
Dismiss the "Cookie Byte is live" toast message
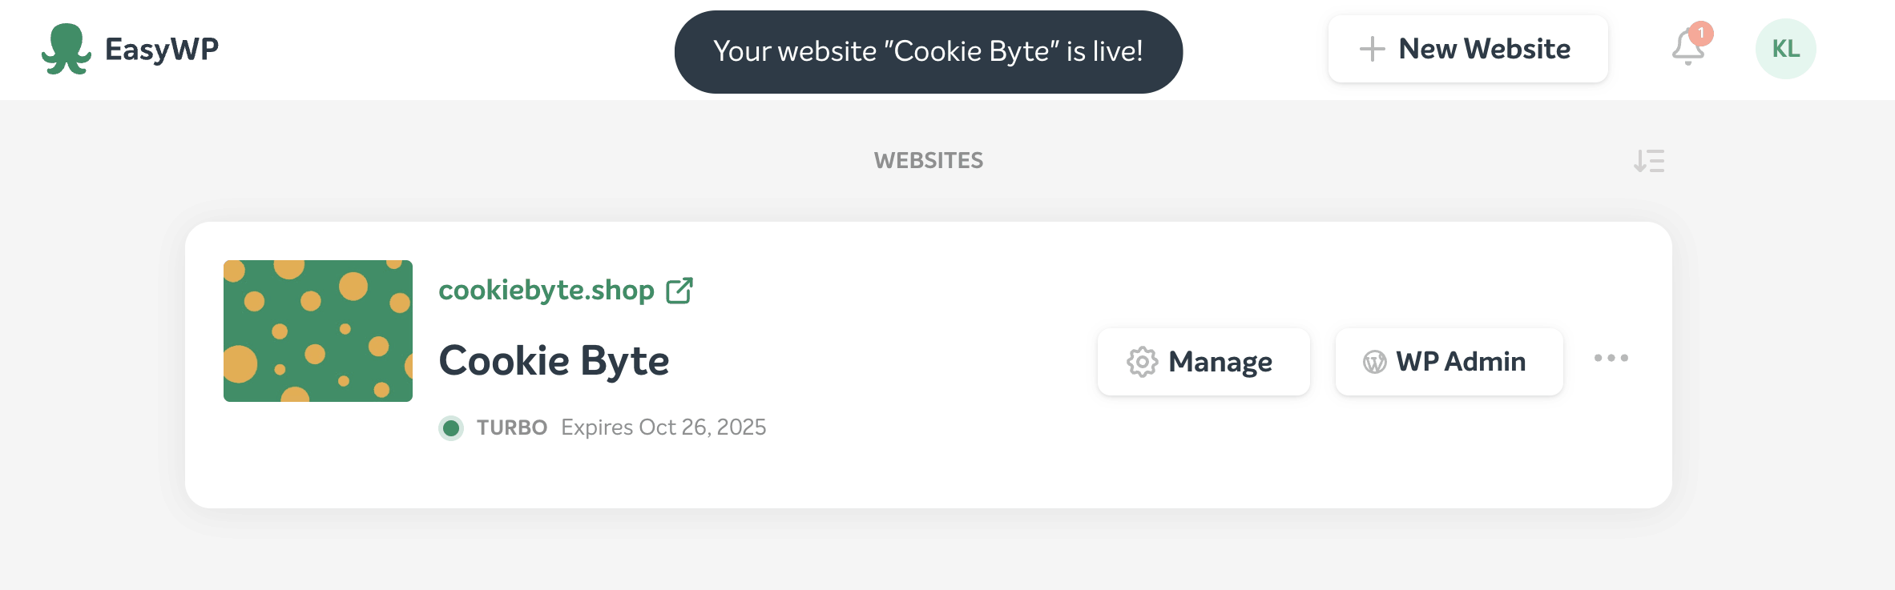coord(928,51)
